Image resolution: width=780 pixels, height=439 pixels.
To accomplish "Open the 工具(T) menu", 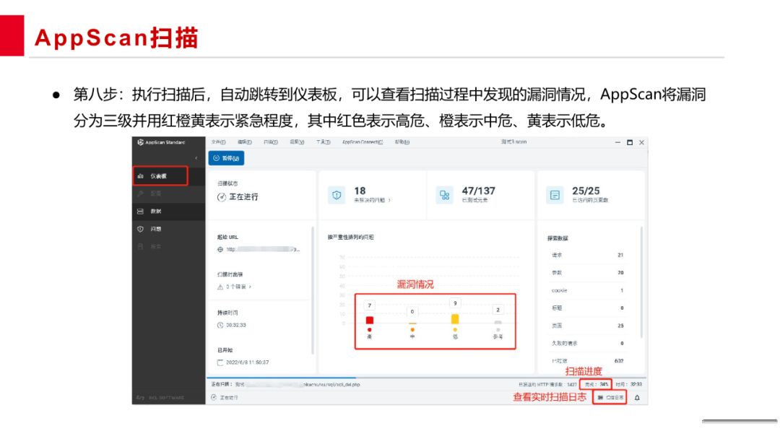I will (324, 142).
